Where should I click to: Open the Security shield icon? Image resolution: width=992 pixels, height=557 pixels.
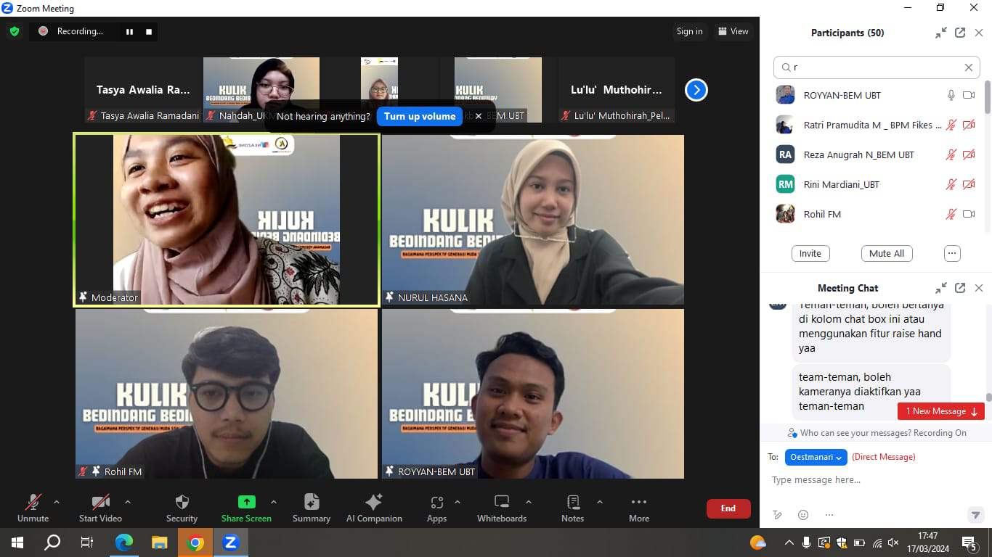(182, 502)
